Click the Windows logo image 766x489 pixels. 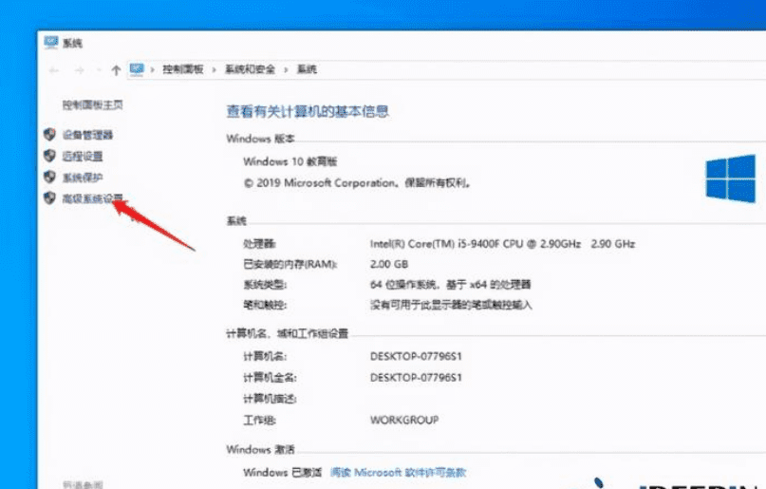tap(731, 179)
